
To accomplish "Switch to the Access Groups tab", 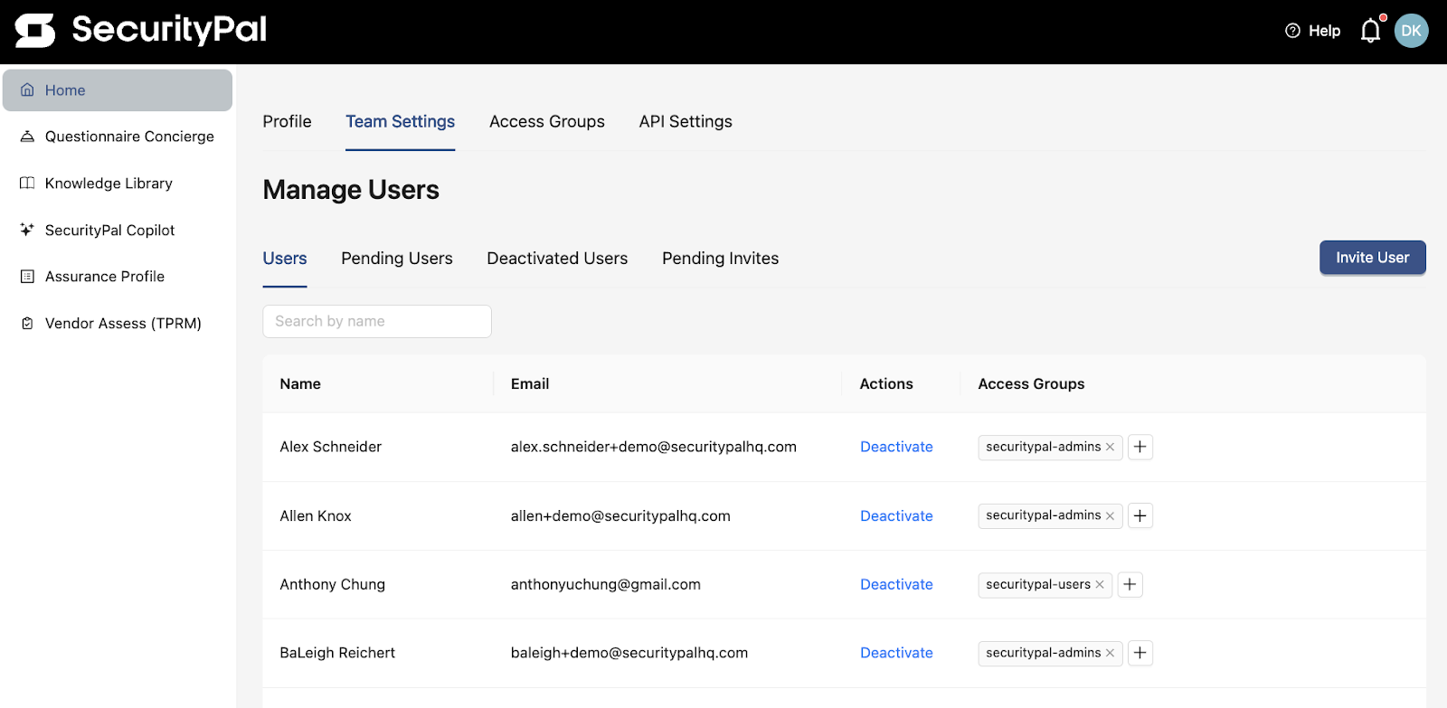I will (547, 121).
